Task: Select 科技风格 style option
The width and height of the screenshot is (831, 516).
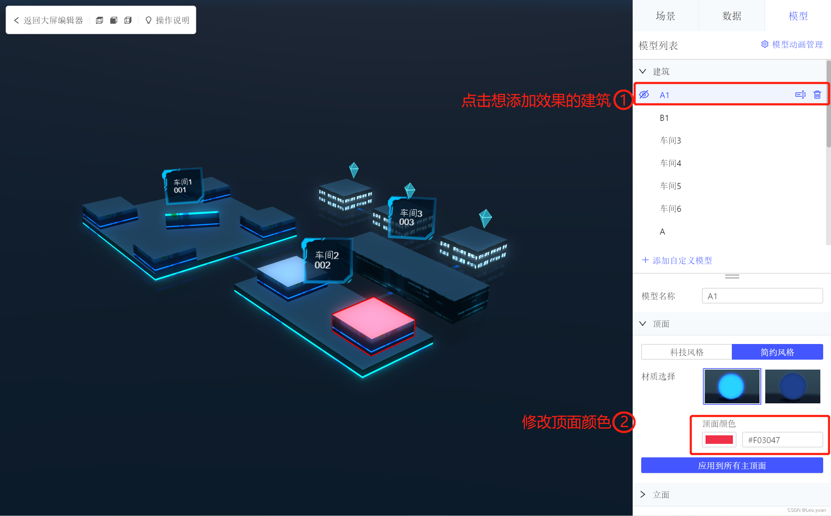Action: coord(686,352)
